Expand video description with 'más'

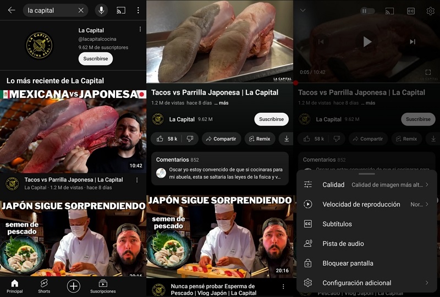tap(222, 103)
